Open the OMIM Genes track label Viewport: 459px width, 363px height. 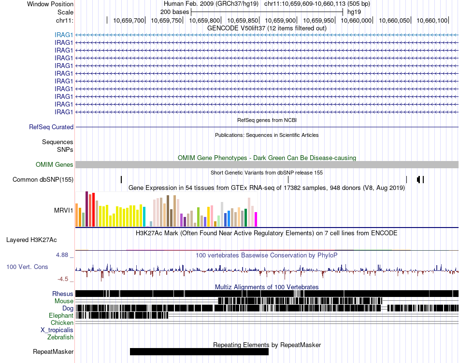[54, 164]
